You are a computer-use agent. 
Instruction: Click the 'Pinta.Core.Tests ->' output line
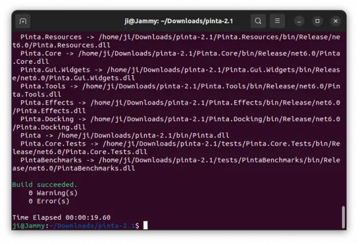tap(180, 144)
